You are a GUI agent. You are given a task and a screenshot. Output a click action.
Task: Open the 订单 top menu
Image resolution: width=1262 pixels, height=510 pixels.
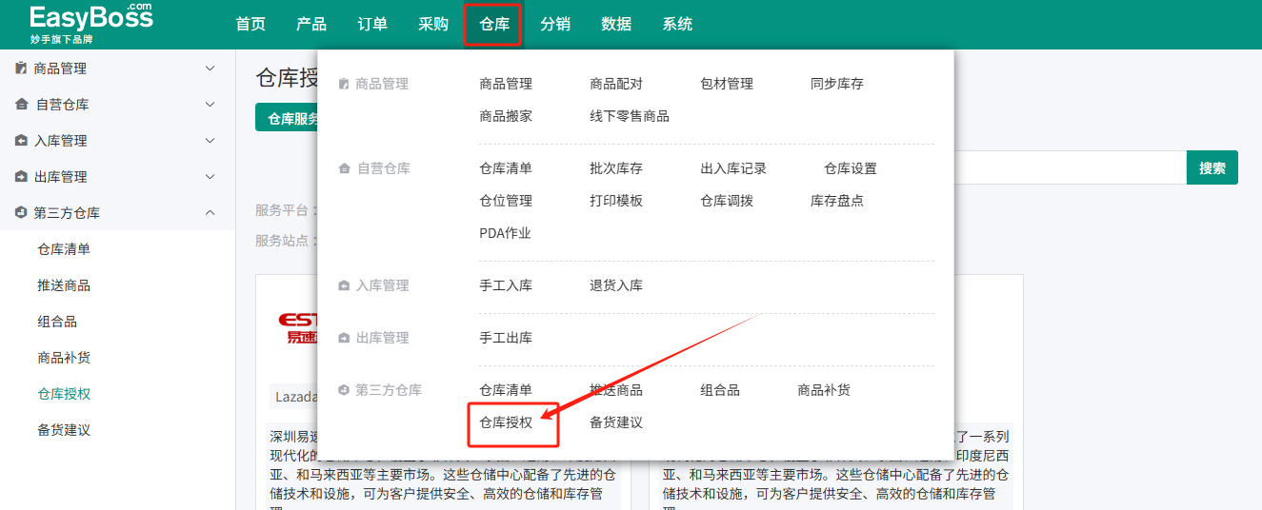pos(372,25)
